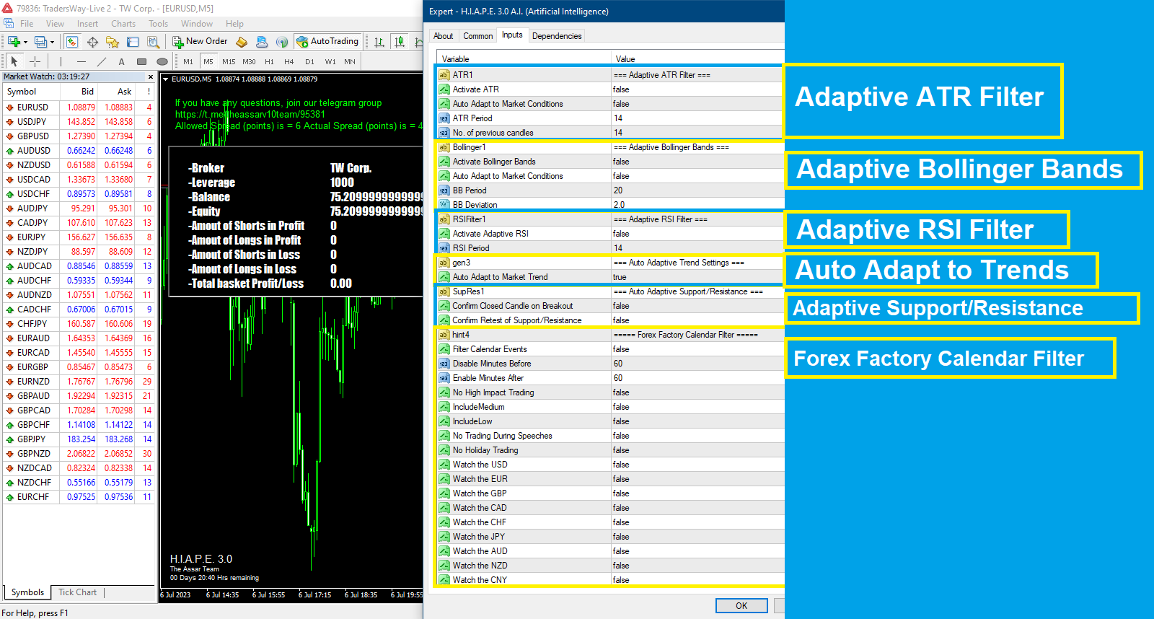
Task: Close the Market Watch panel
Action: 151,76
